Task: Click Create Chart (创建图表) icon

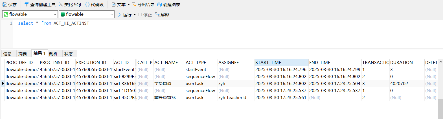Action: pos(159,4)
